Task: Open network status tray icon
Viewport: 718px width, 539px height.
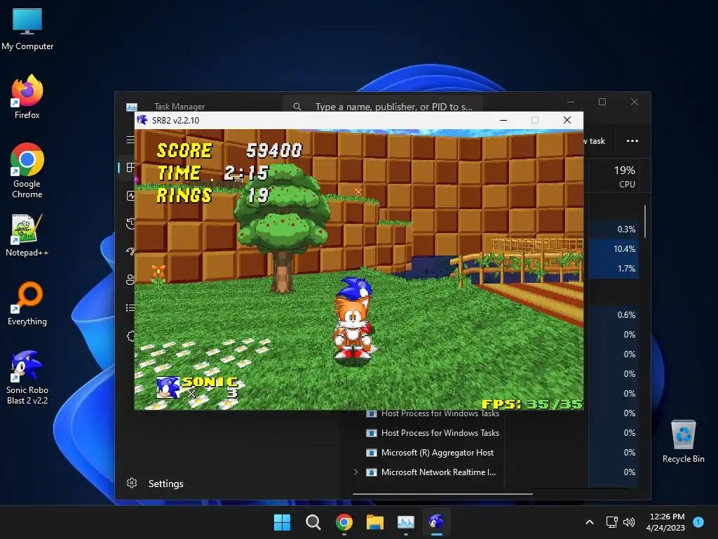Action: click(611, 522)
